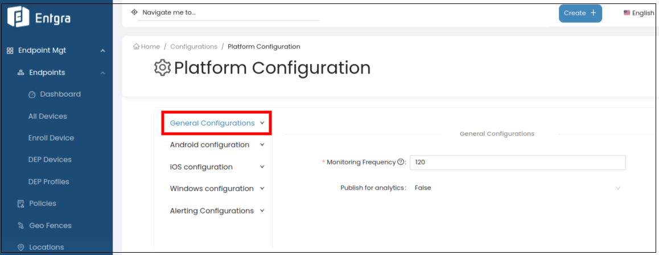659x255 pixels.
Task: Go to Configurations breadcrumb link
Action: (193, 47)
